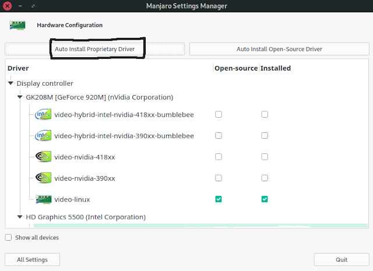Image resolution: width=373 pixels, height=271 pixels.
Task: Open All Settings
Action: (x=32, y=259)
